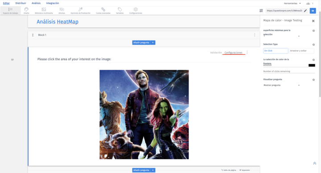
Task: Show help for Selection Type
Action: point(313,45)
